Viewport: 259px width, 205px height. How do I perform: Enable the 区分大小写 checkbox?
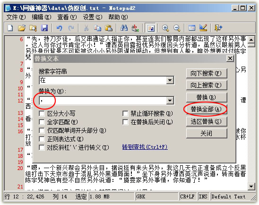[x=42, y=113]
